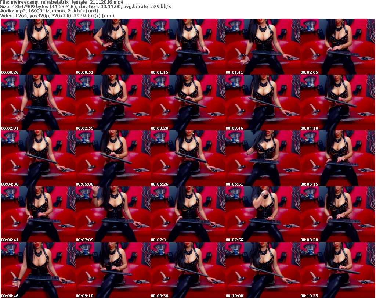Open the thumbnail at 00:03:46
This screenshot has width=376, height=298.
263,103
